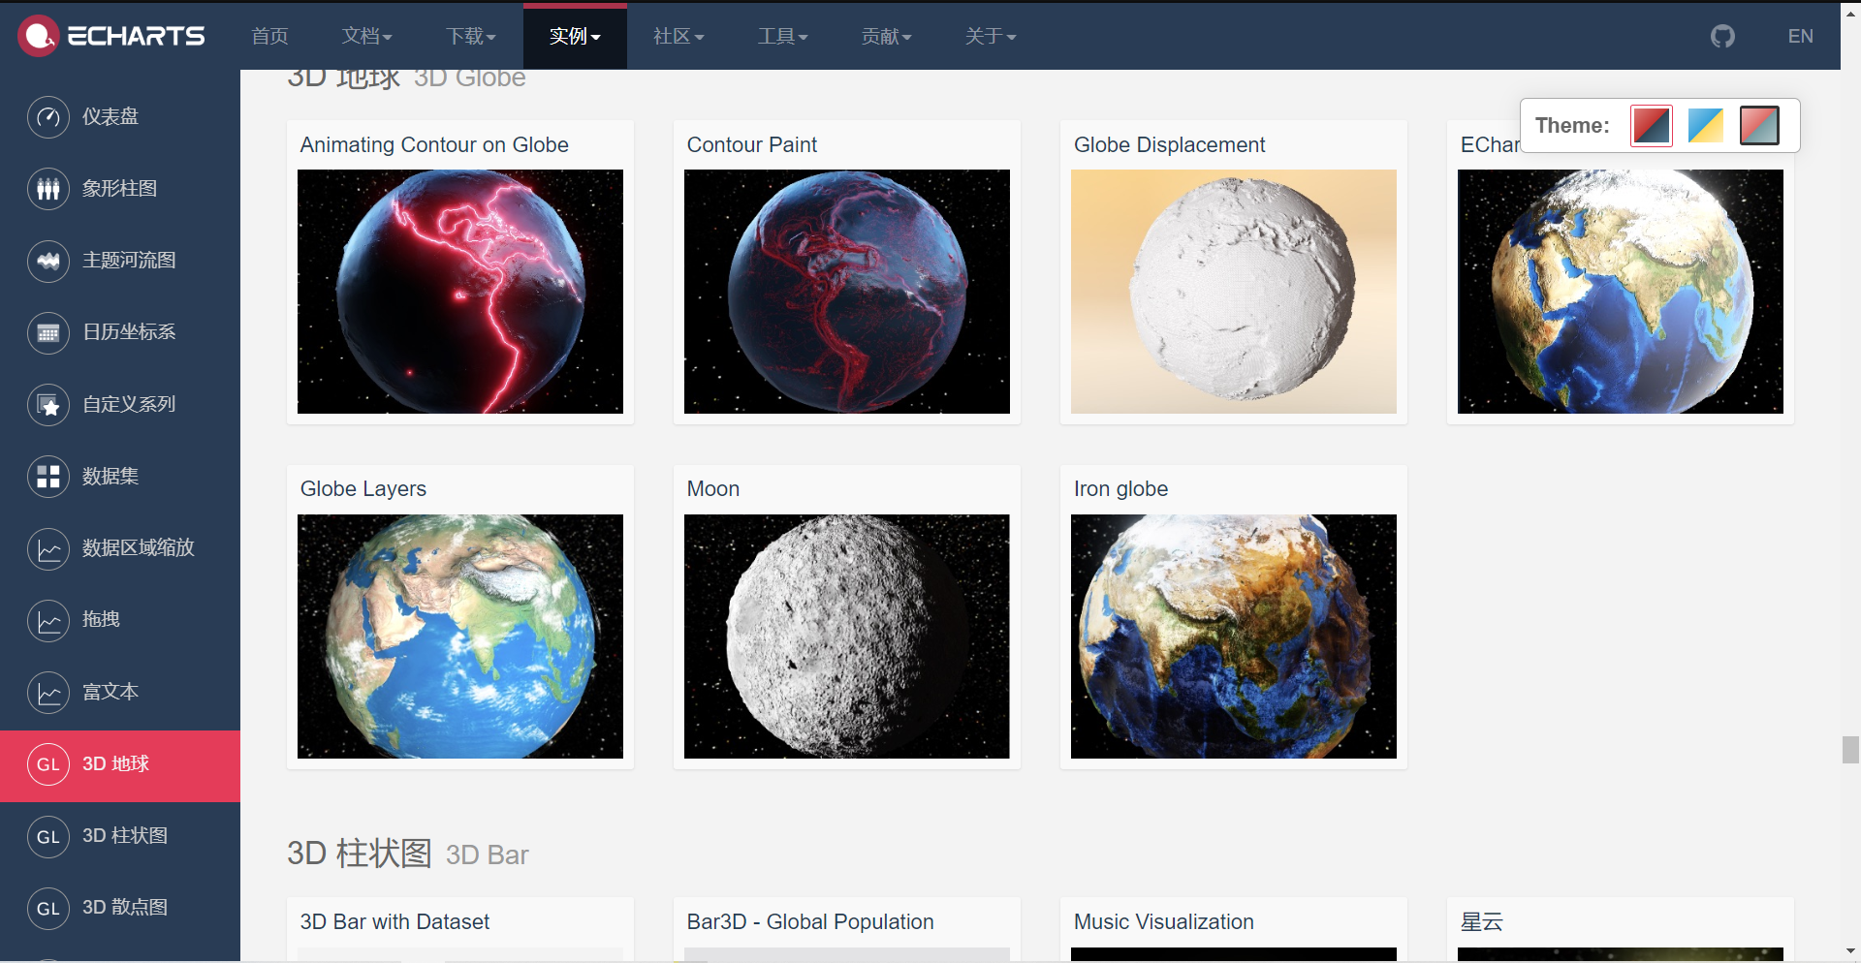
Task: Click the scrollbar down arrow
Action: click(1850, 951)
